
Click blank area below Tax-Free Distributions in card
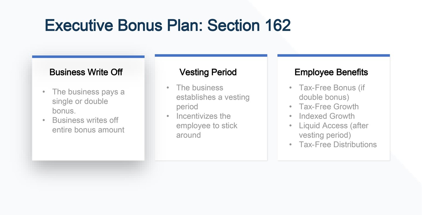pos(333,155)
